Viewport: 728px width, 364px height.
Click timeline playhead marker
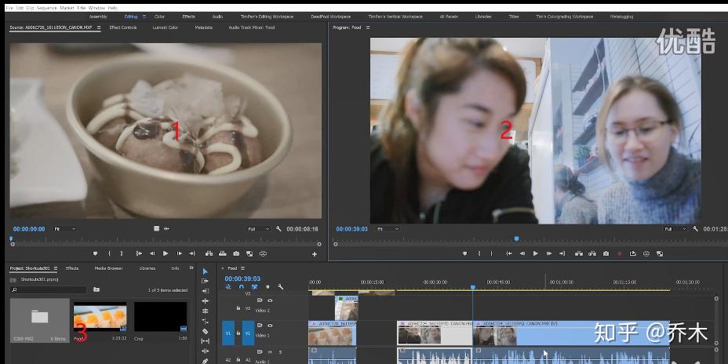point(472,288)
